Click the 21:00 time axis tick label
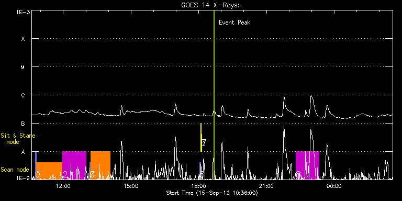 (266, 186)
